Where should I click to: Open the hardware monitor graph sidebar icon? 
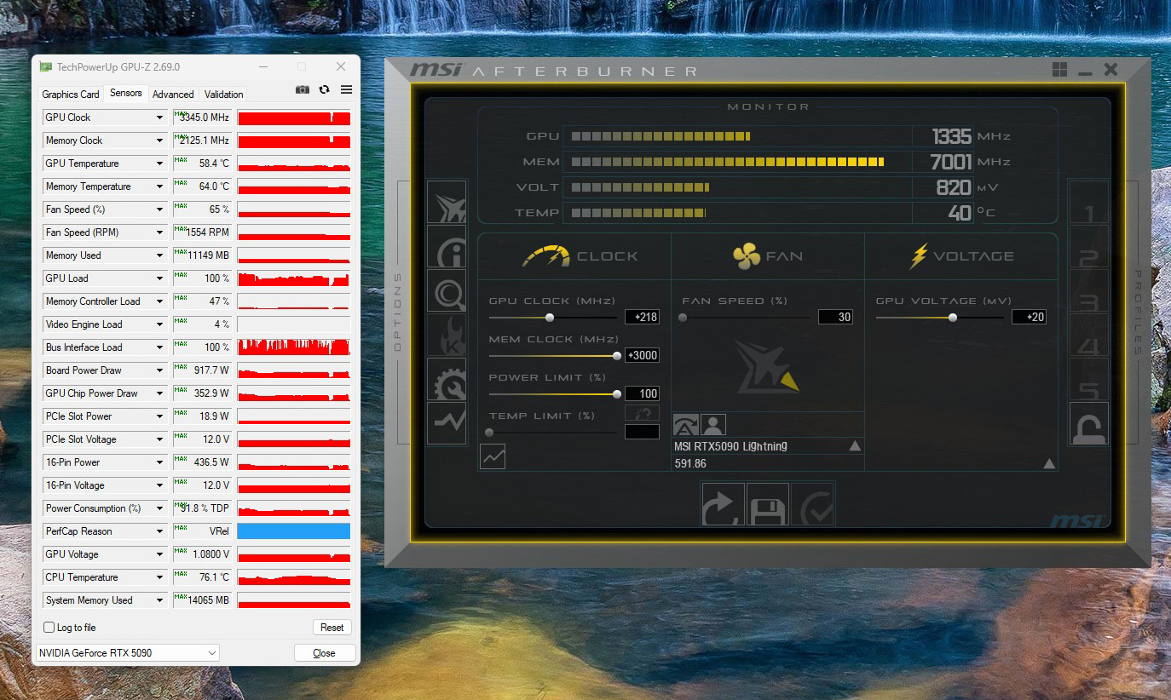447,422
